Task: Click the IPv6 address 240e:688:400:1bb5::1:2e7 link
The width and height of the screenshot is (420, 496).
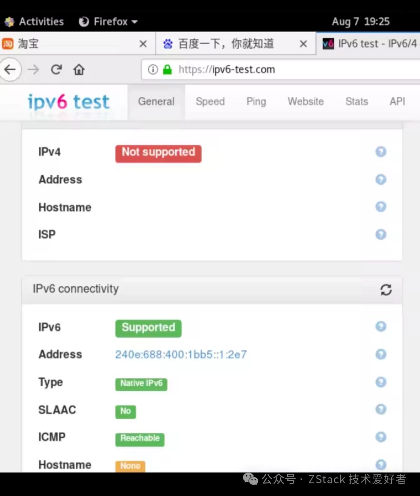Action: [181, 354]
